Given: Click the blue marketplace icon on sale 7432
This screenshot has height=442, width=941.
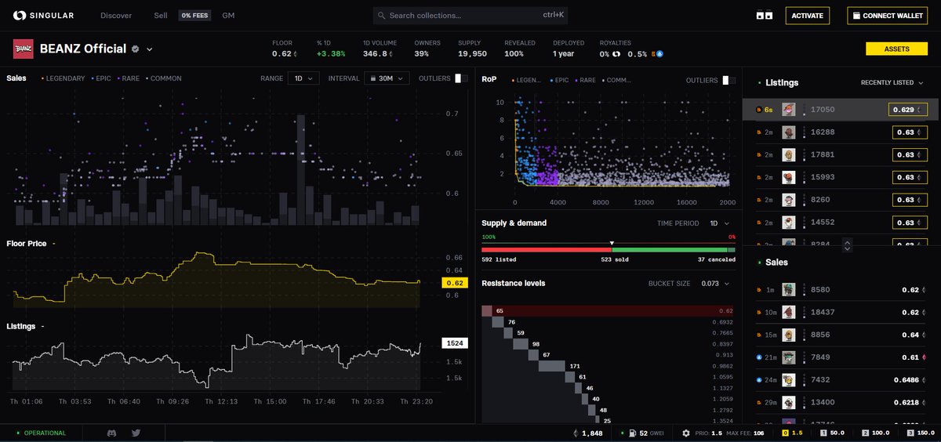Looking at the screenshot, I should coord(758,380).
